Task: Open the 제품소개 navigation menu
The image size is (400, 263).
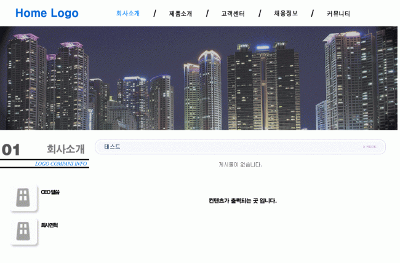Action: point(180,14)
